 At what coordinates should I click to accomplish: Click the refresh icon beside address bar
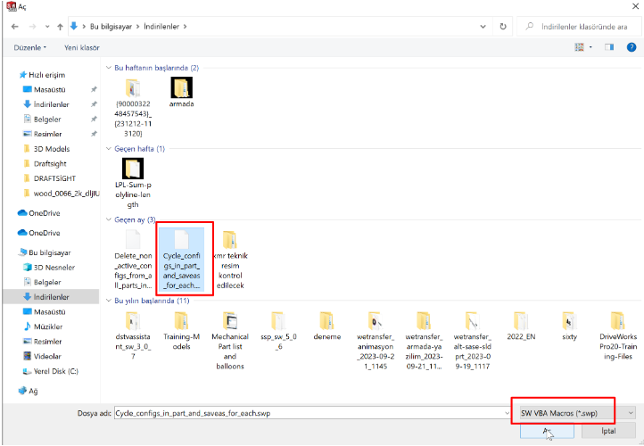click(x=507, y=26)
